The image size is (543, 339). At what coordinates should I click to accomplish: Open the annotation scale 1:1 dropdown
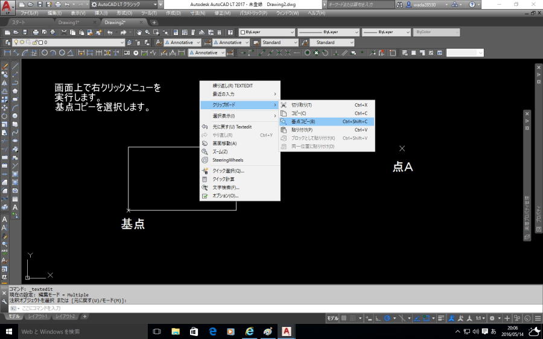pyautogui.click(x=480, y=318)
